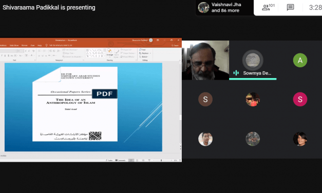Open the Shape Effects dropdown

[x=128, y=56]
